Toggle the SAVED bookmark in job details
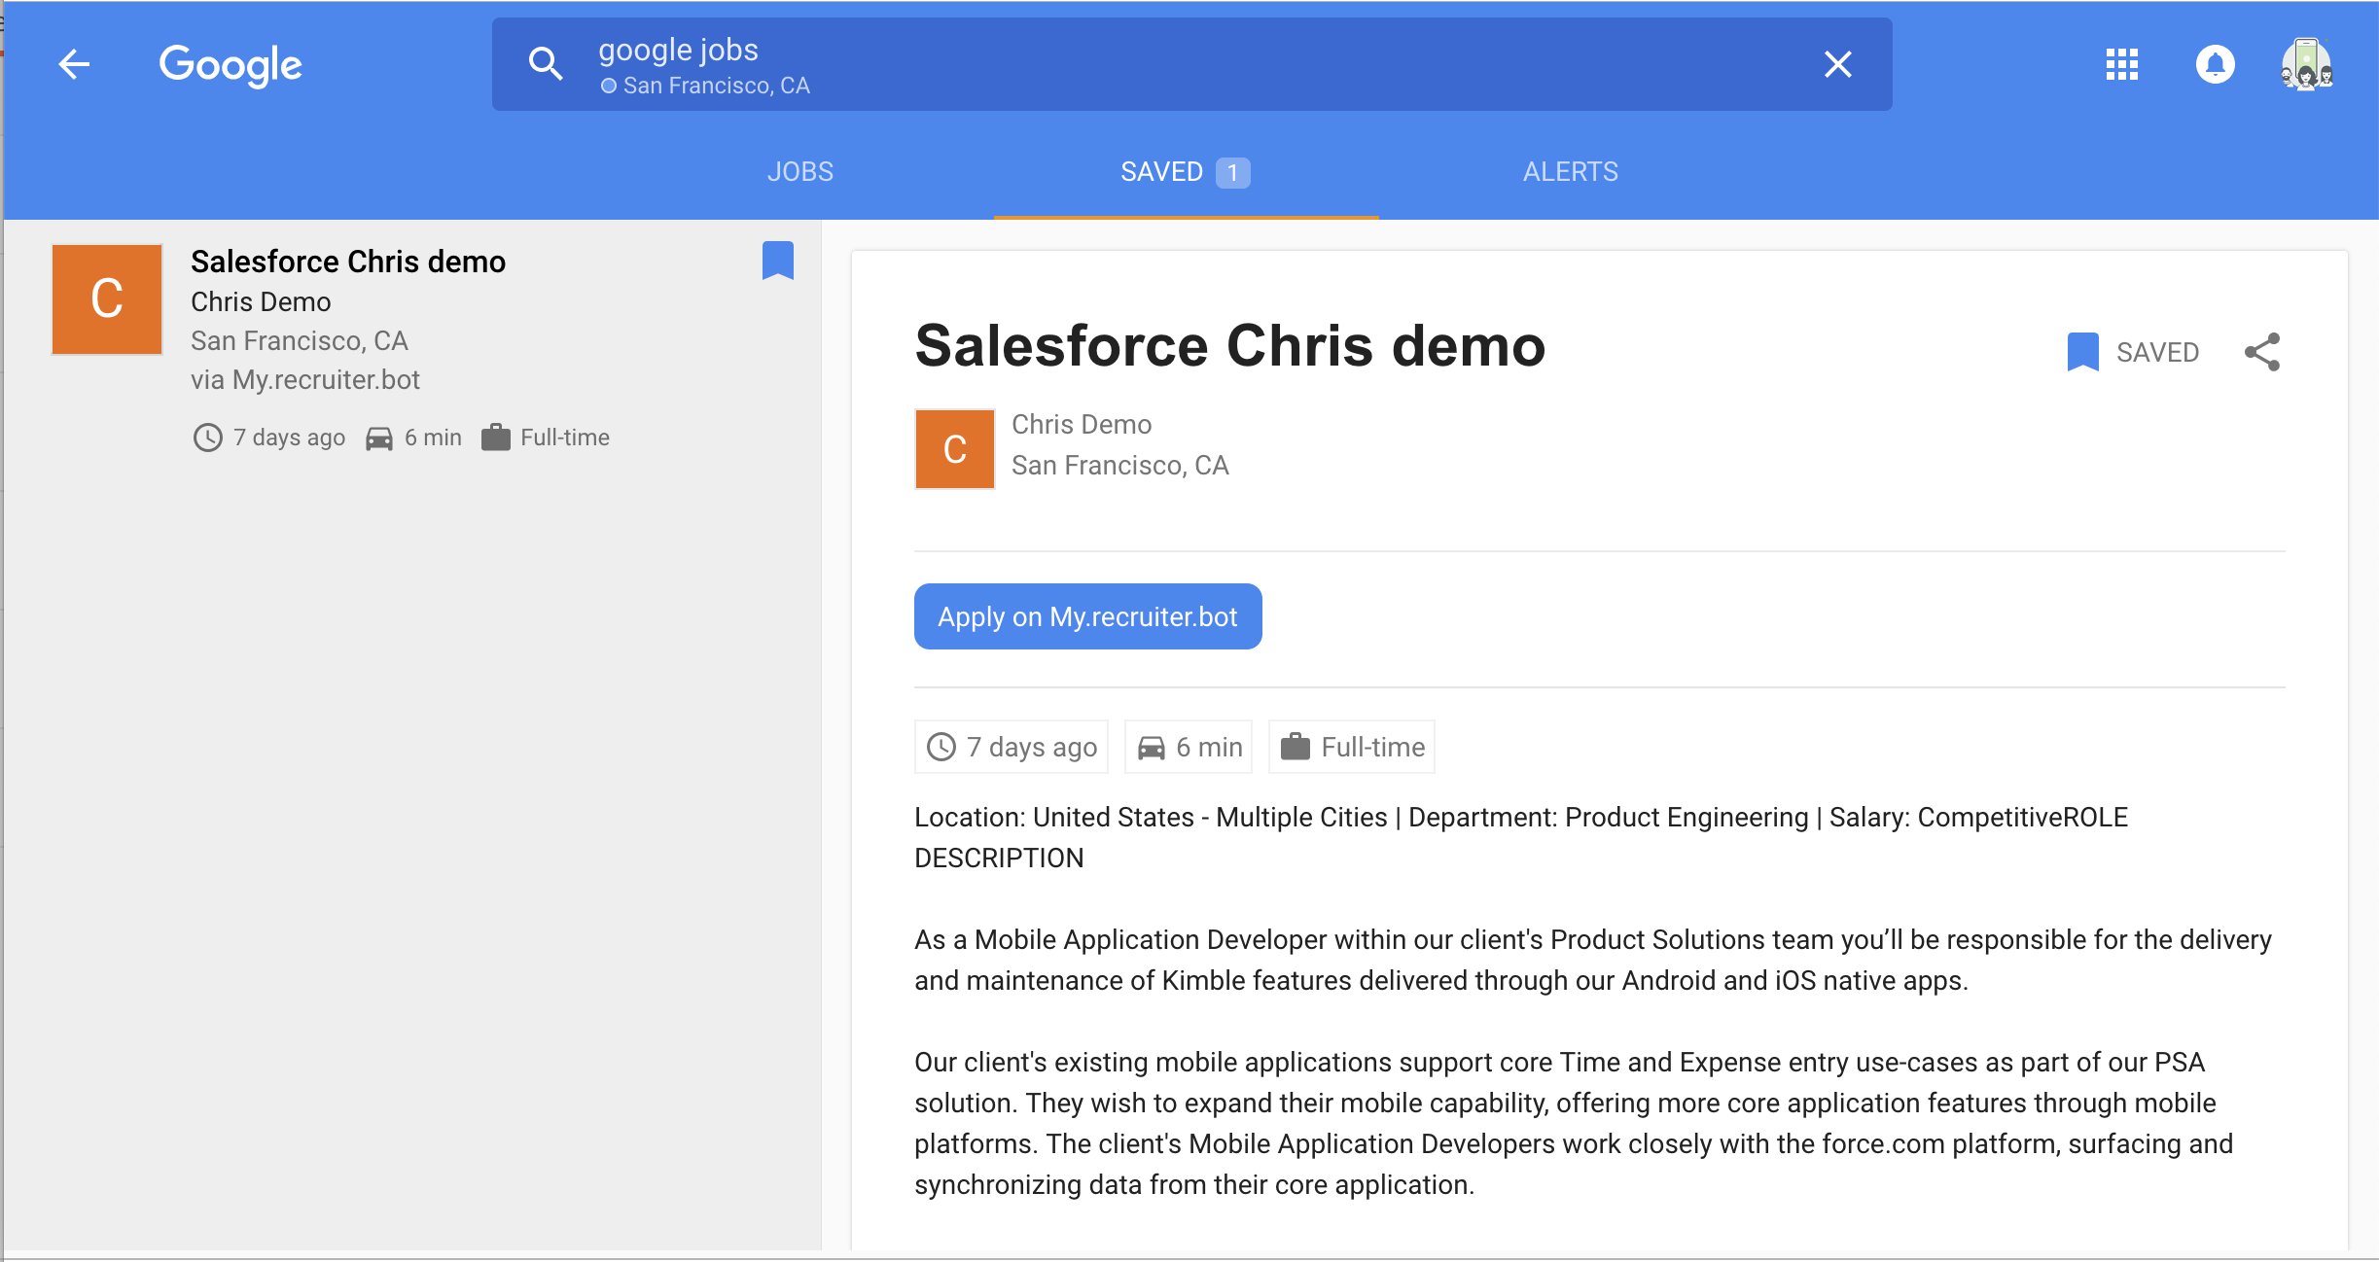The width and height of the screenshot is (2379, 1262). point(2133,352)
